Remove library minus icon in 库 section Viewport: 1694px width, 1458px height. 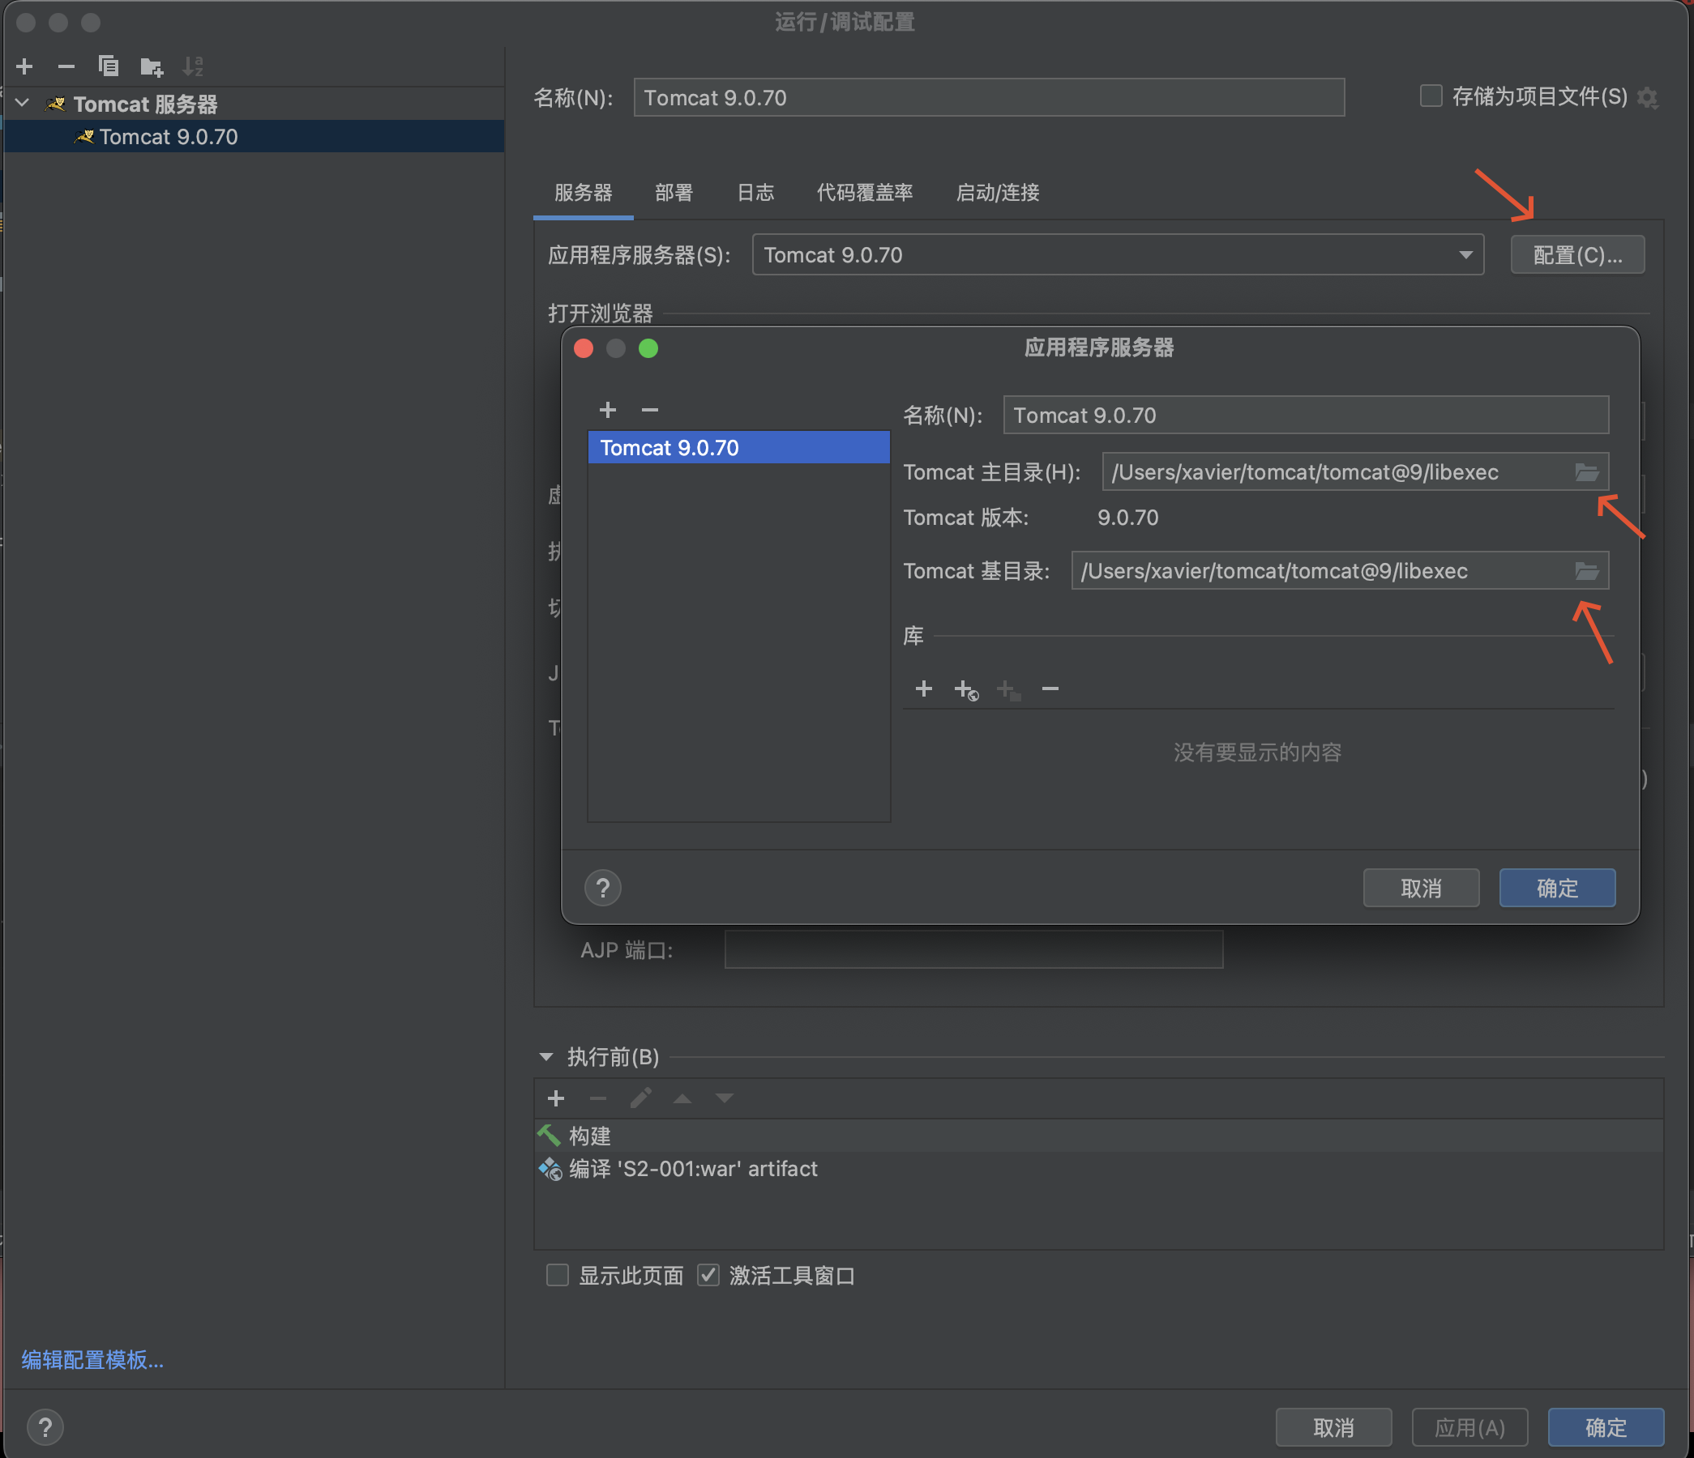(x=1050, y=689)
